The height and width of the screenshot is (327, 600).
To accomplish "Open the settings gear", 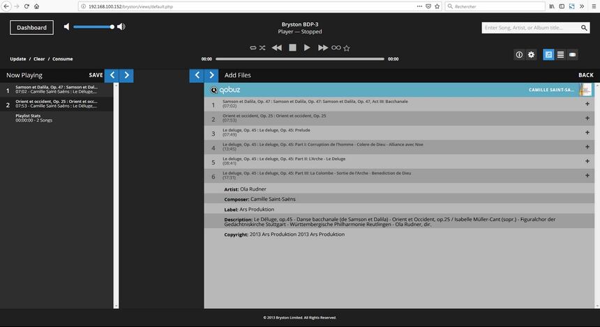I will pos(531,54).
